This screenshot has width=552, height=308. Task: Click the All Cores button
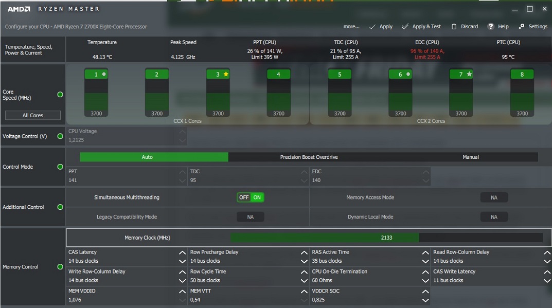(x=33, y=116)
